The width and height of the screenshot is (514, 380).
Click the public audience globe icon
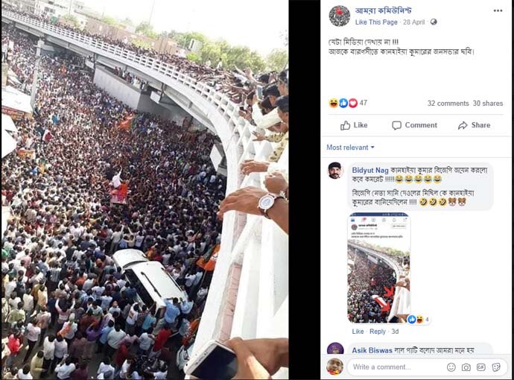click(x=434, y=22)
